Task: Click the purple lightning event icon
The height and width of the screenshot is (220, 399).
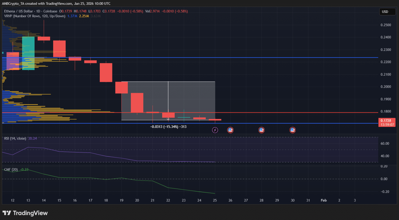Action: click(215, 130)
